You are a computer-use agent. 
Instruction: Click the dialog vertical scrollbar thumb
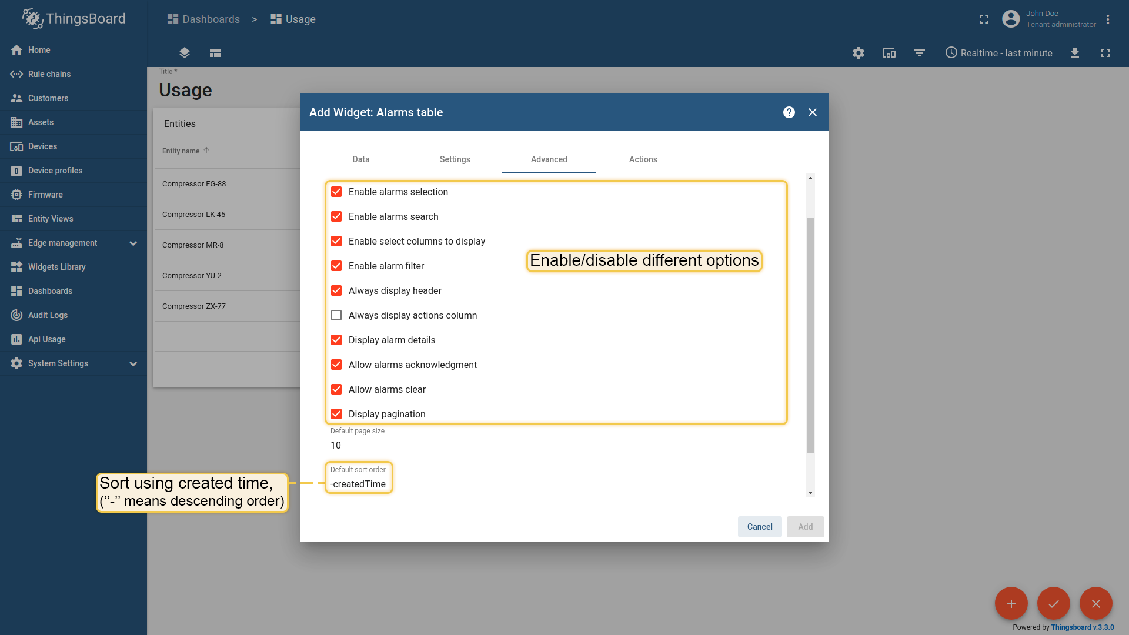(810, 335)
